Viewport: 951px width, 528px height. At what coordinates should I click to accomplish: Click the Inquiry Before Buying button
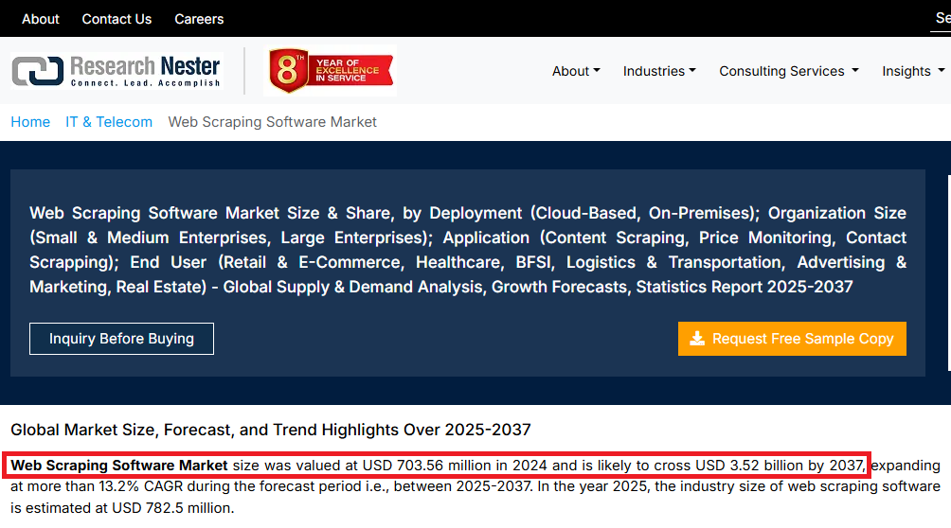(121, 338)
